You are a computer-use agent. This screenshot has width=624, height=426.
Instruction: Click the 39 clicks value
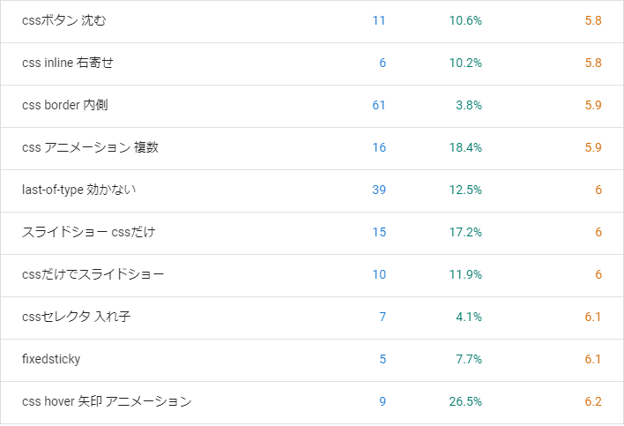(x=379, y=190)
